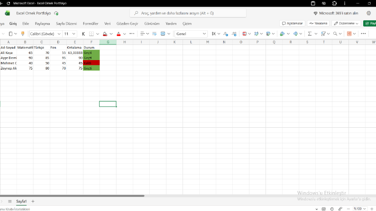Click the green Paylaş share button
The height and width of the screenshot is (211, 376).
pos(370,23)
